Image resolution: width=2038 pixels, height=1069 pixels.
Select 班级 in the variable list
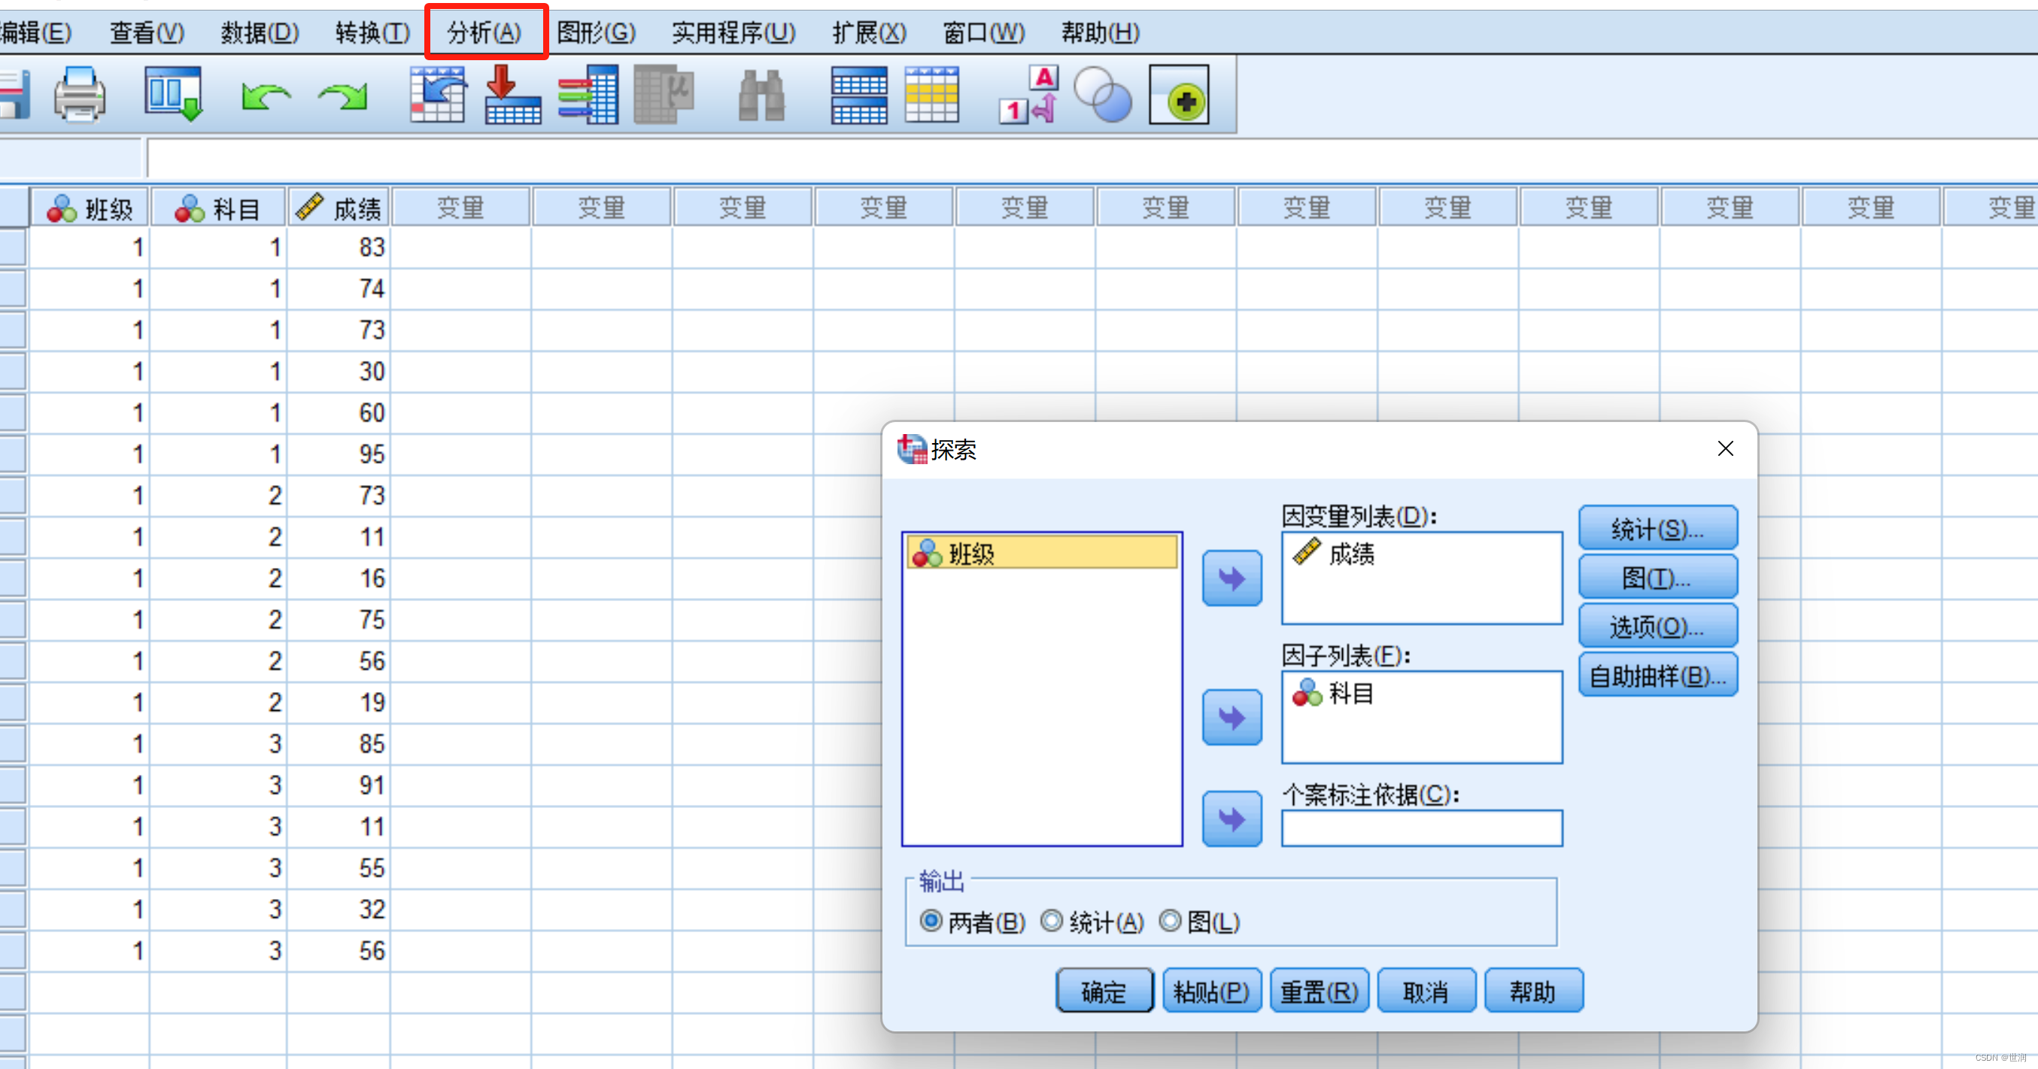(1041, 553)
